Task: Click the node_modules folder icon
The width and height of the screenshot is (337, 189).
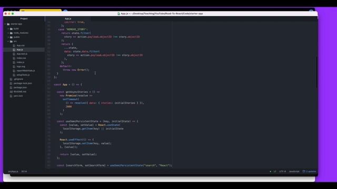Action: (x=11, y=33)
